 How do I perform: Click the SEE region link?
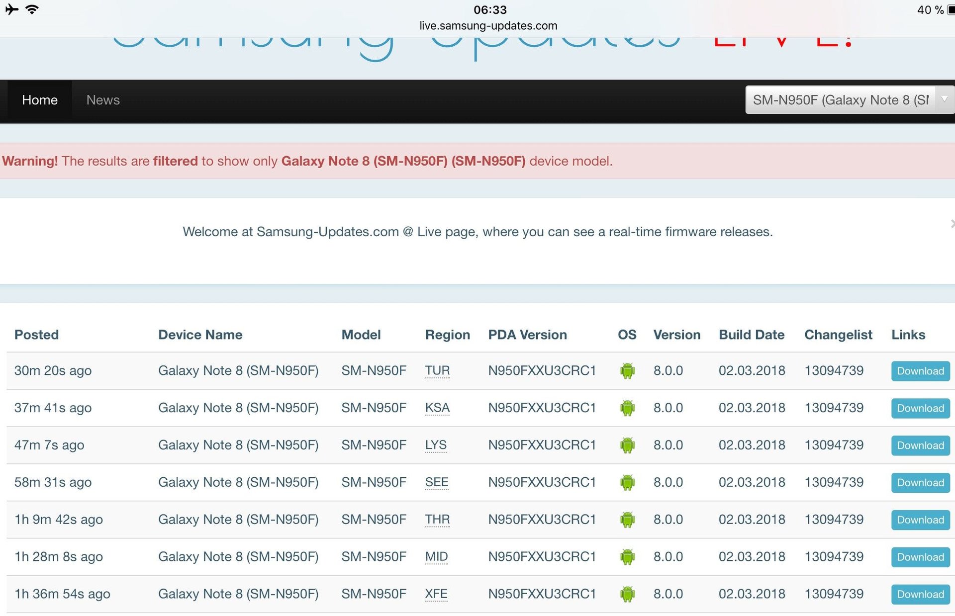437,482
